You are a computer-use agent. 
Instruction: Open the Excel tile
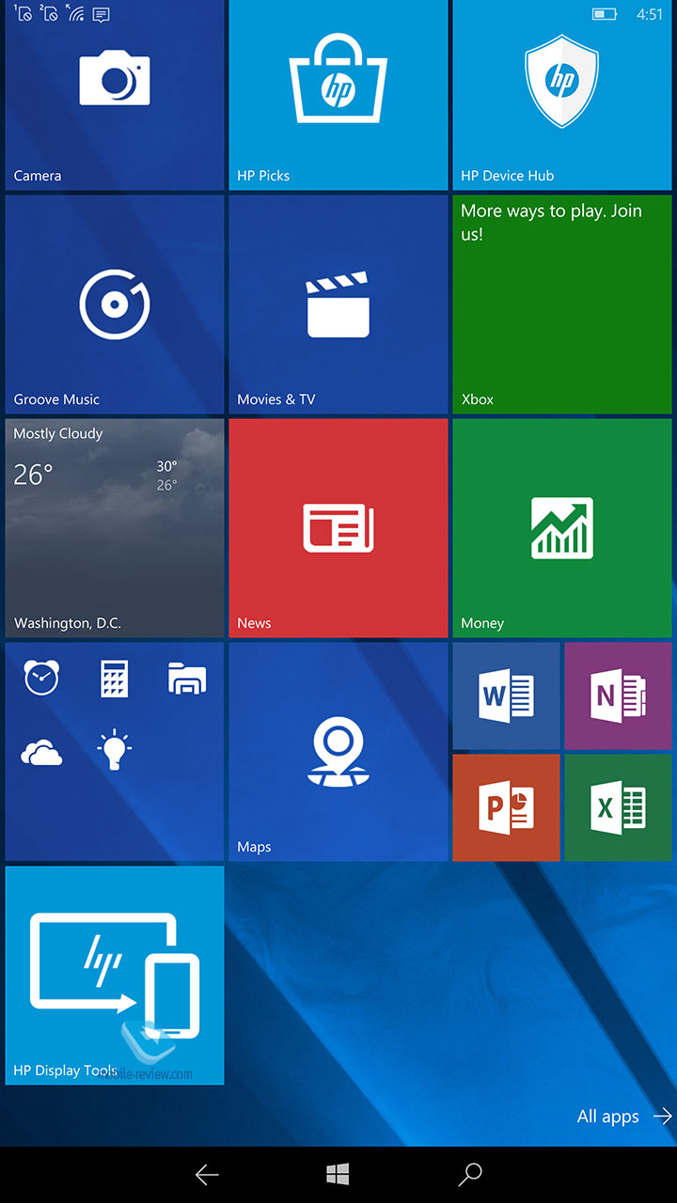[x=618, y=807]
